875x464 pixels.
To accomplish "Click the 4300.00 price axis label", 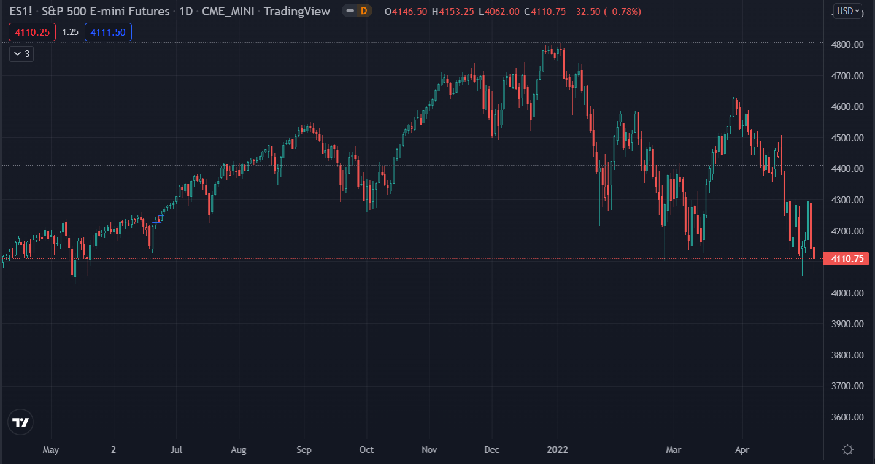I will [848, 200].
